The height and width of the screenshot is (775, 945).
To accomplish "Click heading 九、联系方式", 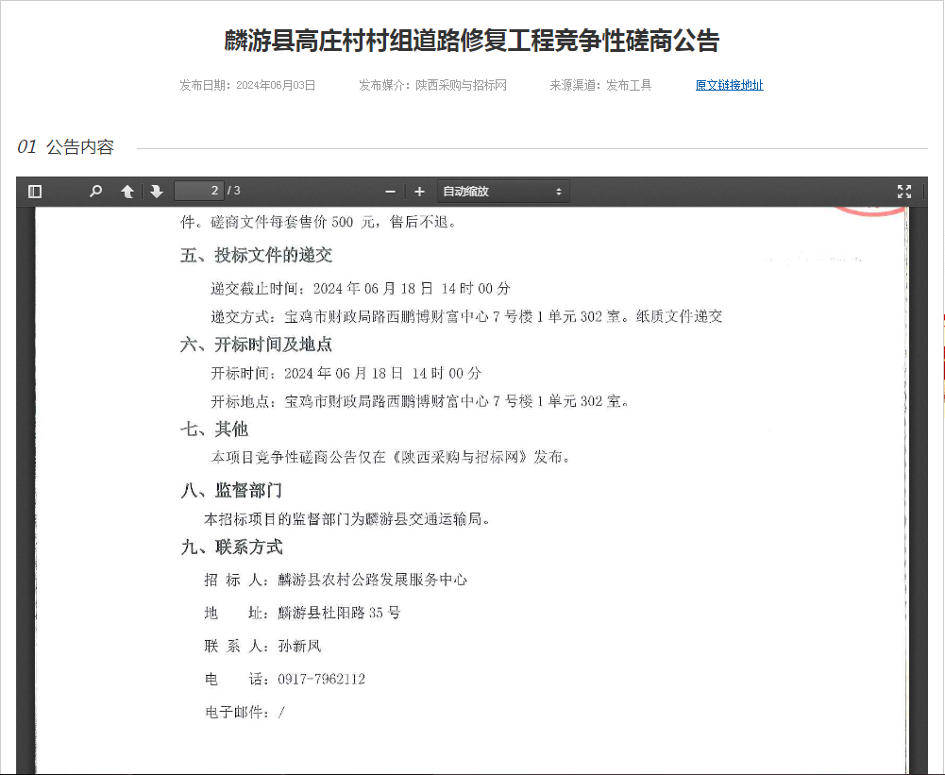I will coord(231,548).
